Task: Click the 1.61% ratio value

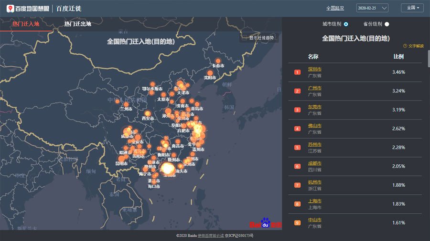Action: click(x=398, y=223)
